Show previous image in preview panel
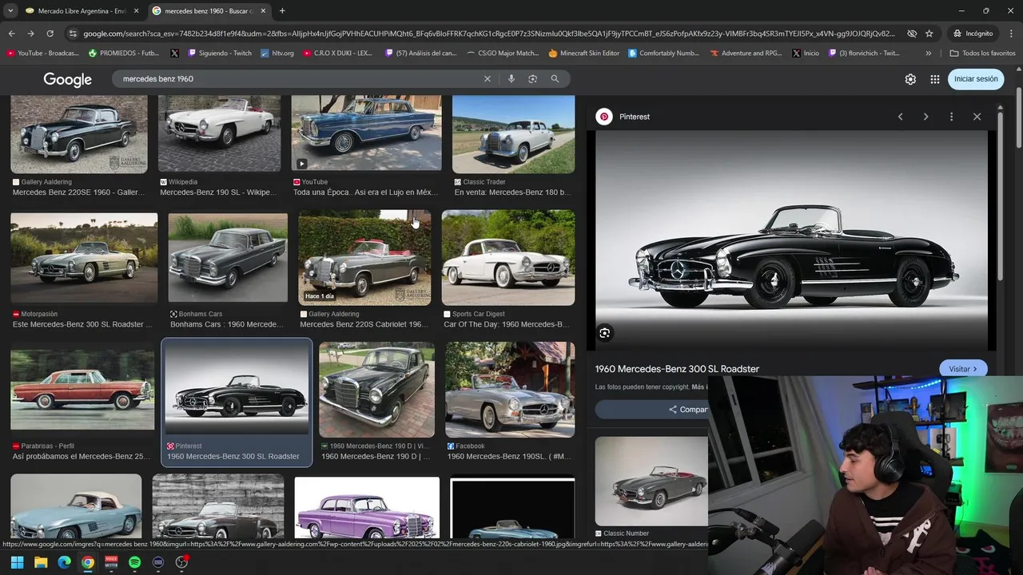1023x575 pixels. click(x=900, y=117)
